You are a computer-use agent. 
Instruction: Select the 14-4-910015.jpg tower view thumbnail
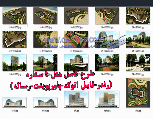pyautogui.click(x=15, y=62)
